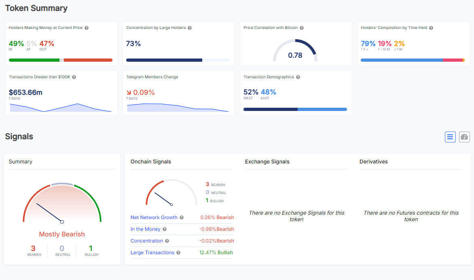Click help icon beside Transactions Greater than $100K

pos(74,77)
